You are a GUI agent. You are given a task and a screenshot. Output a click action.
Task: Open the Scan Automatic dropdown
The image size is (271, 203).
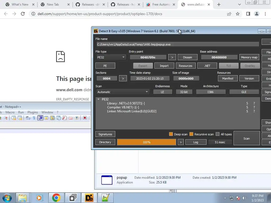123,92
